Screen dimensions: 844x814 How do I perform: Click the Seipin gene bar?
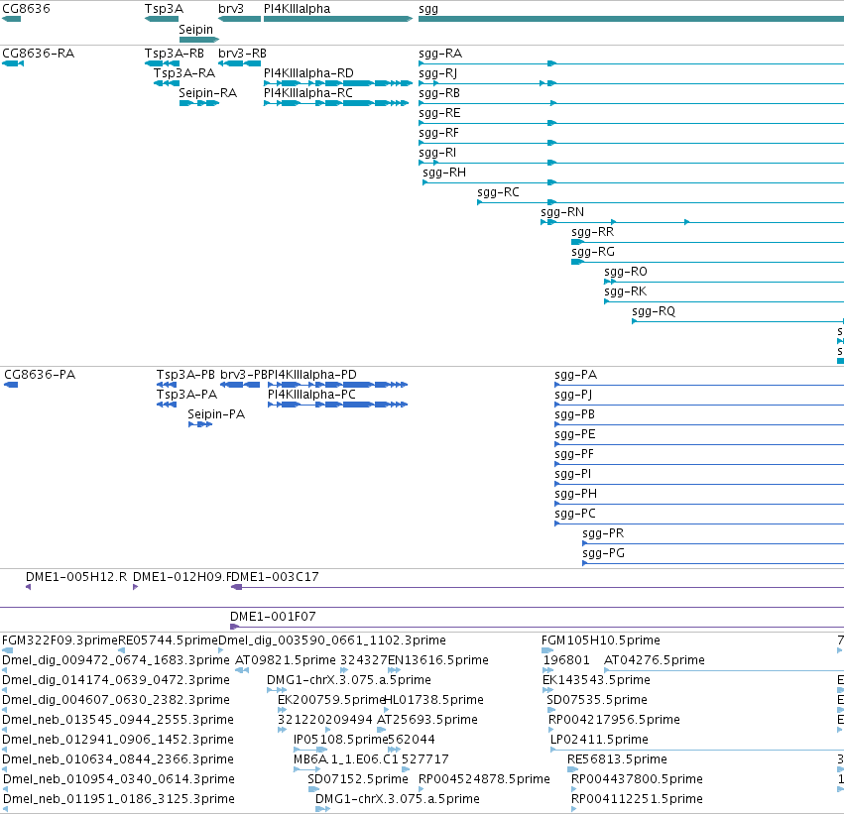coord(199,40)
